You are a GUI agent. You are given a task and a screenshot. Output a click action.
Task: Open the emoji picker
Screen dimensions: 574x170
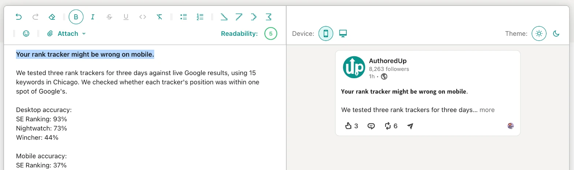click(26, 34)
